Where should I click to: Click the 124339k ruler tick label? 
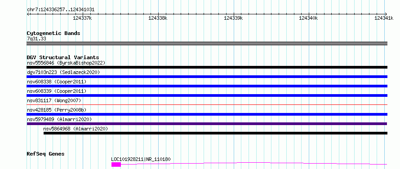233,18
